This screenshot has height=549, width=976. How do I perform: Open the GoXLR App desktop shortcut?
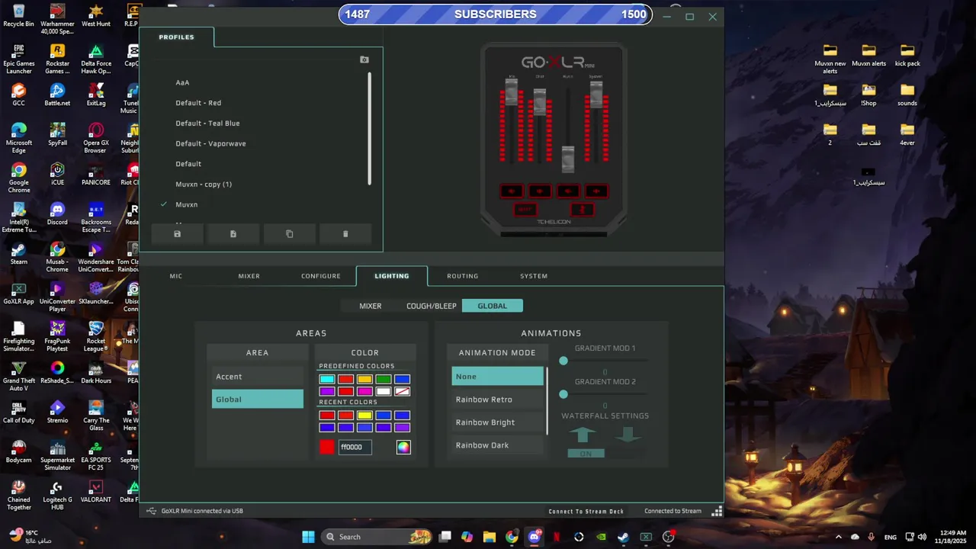19,294
